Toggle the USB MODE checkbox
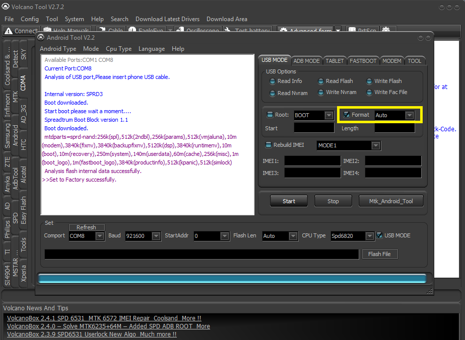Screen dimensions: 465x340 coord(379,235)
